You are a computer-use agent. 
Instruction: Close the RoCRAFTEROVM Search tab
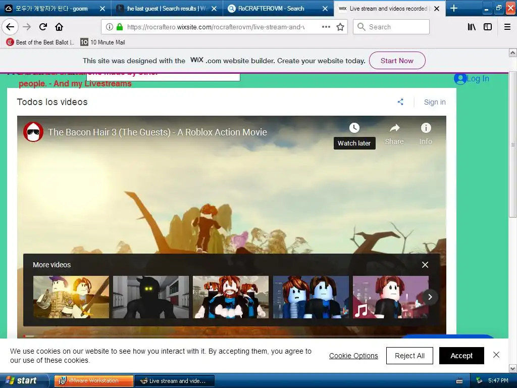coord(325,9)
